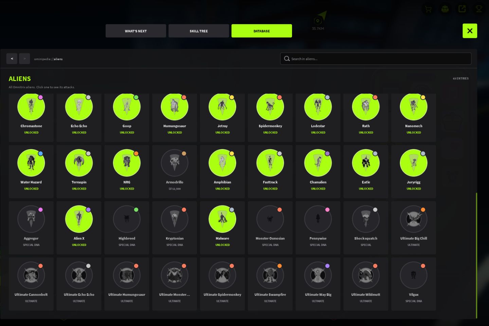The width and height of the screenshot is (489, 326).
Task: Select the Lodestar alien icon
Action: pos(318,107)
